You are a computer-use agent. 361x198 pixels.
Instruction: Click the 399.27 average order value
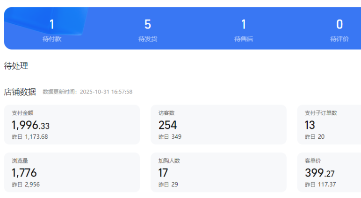[x=320, y=173]
